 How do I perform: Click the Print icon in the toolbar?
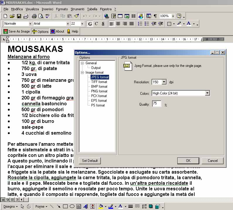click(34, 16)
